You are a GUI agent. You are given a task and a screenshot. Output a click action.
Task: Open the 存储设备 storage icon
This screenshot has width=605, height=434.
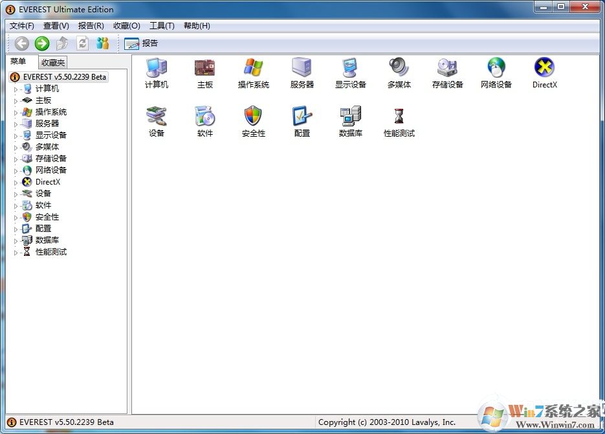point(447,68)
